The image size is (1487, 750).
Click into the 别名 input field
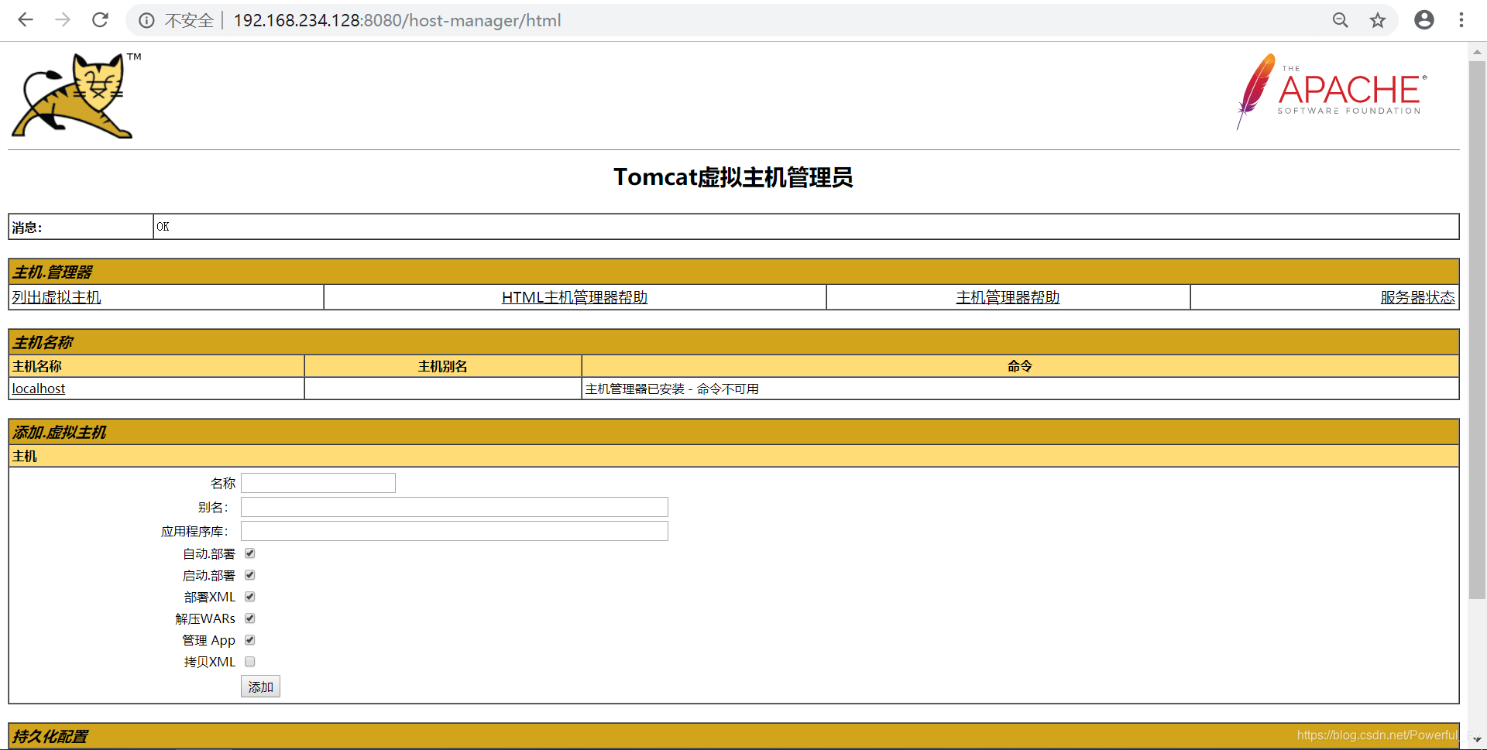[455, 507]
